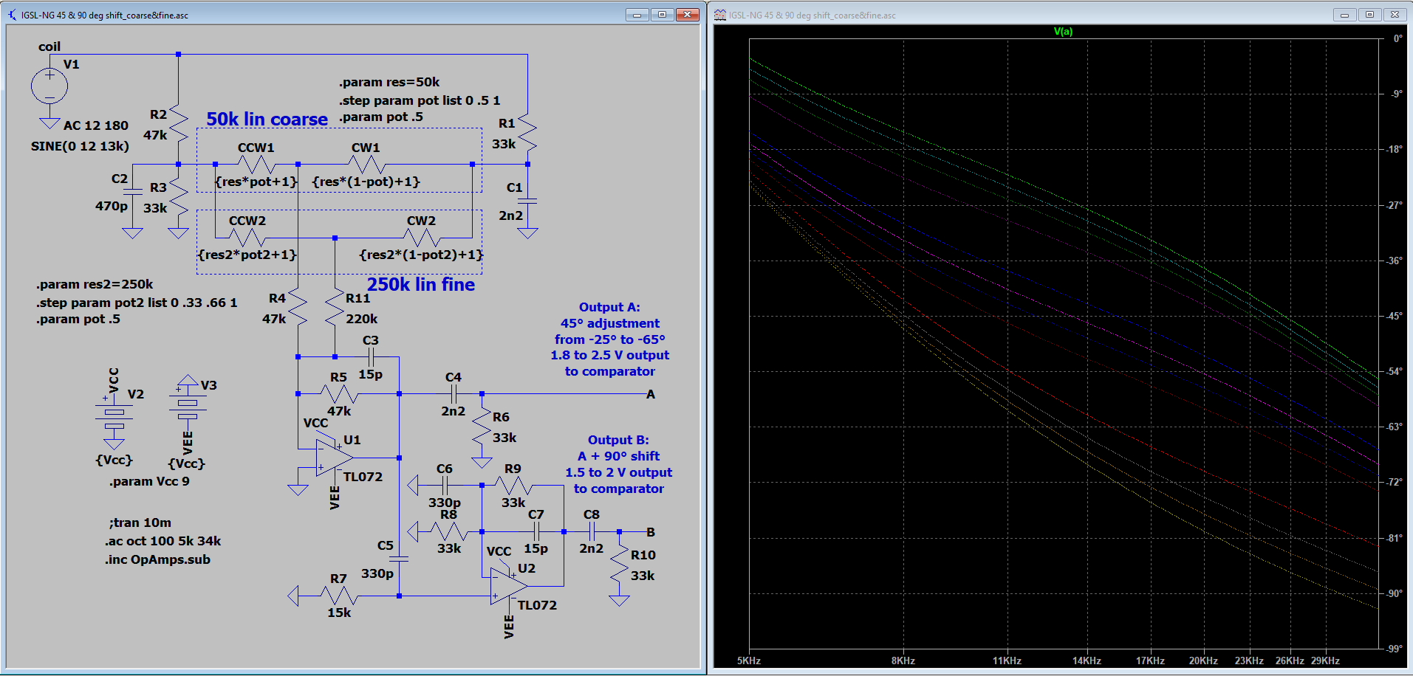
Task: Click the V1 coil voltage source symbol
Action: tap(49, 86)
